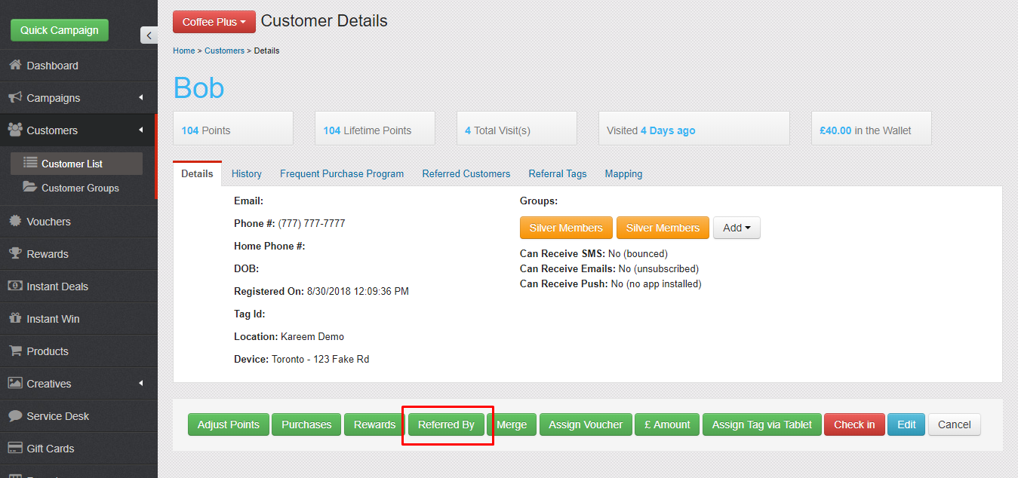
Task: Open the Referred Customers tab
Action: 466,173
